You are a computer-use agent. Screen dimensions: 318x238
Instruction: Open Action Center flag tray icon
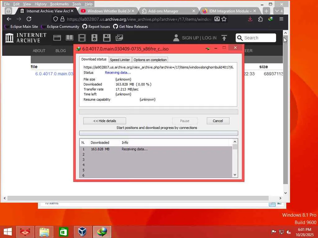pos(274,232)
